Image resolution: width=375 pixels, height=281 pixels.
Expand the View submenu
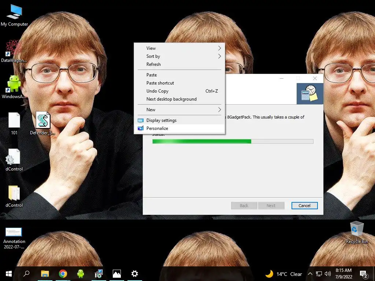[179, 48]
